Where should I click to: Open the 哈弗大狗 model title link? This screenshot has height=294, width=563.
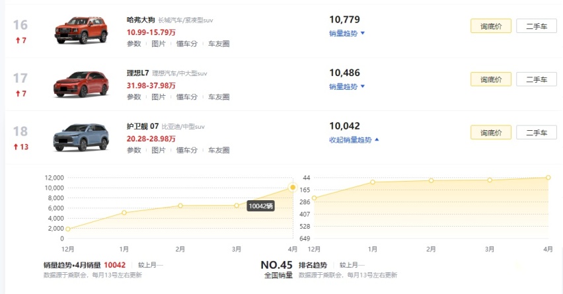(141, 20)
